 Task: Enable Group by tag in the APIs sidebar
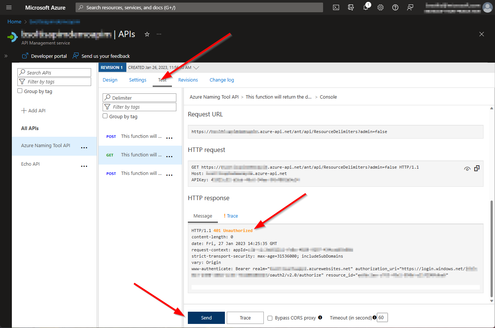[20, 91]
